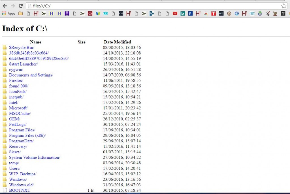Image resolution: width=290 pixels, height=194 pixels.
Task: Open the Program Files (x86) folder
Action: (x=27, y=136)
